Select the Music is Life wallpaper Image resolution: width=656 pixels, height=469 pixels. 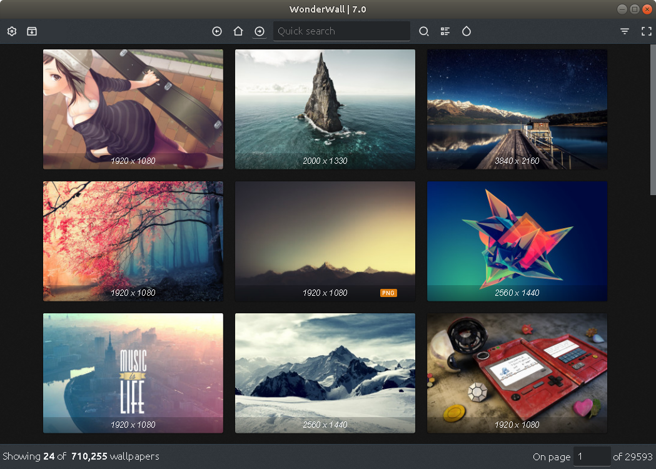coord(133,373)
